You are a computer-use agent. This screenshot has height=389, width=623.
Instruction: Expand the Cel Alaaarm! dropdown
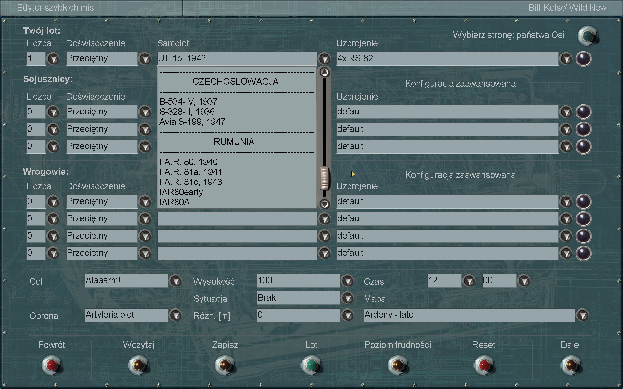tap(176, 281)
